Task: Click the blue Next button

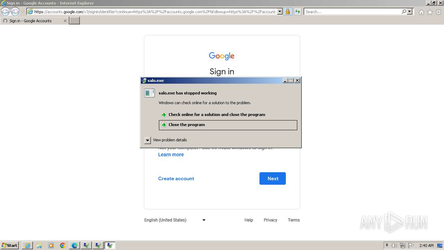Action: [273, 178]
